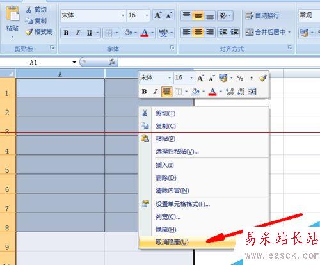Click the ribbon accounting number format icon
This screenshot has height=265, width=320.
click(304, 33)
